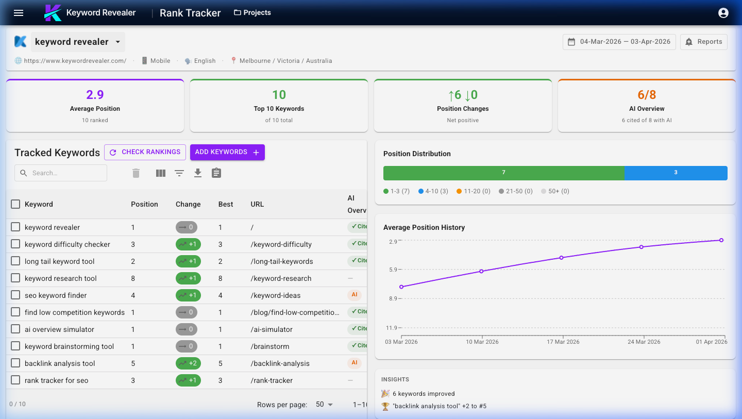Click the plus icon on Add Keywords
The width and height of the screenshot is (742, 419).
tap(256, 152)
